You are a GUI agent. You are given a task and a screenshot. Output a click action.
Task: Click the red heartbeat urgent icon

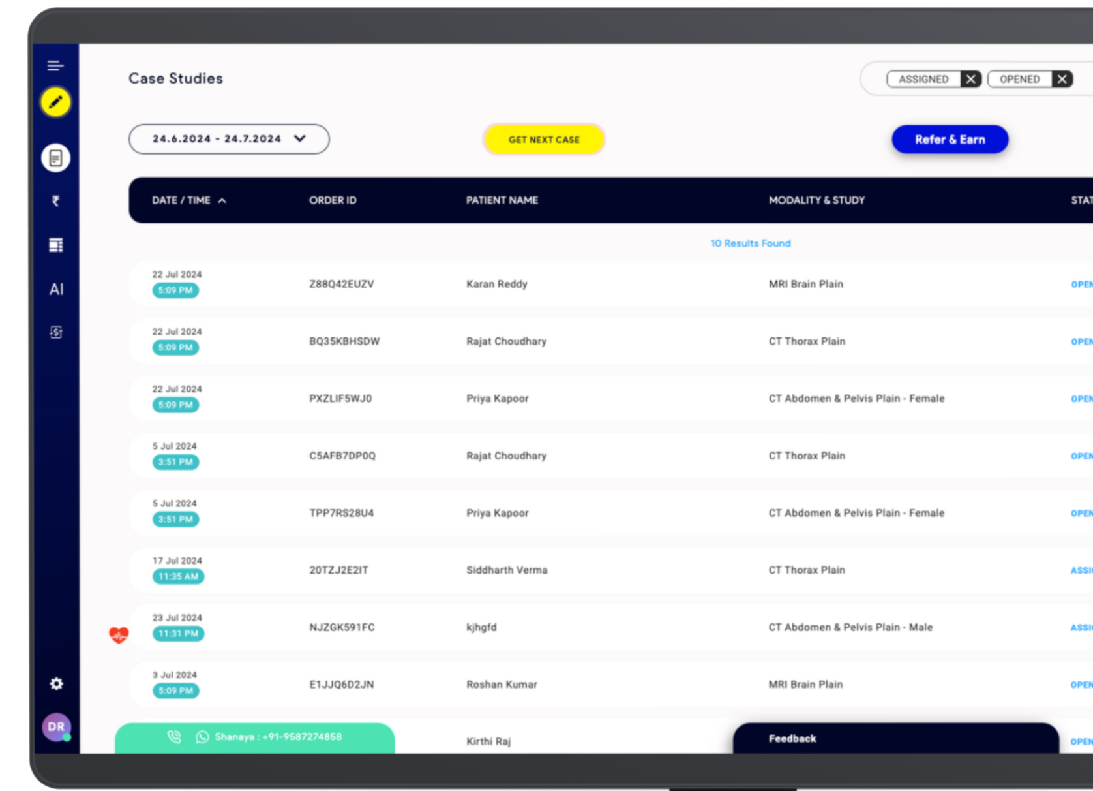click(x=119, y=634)
